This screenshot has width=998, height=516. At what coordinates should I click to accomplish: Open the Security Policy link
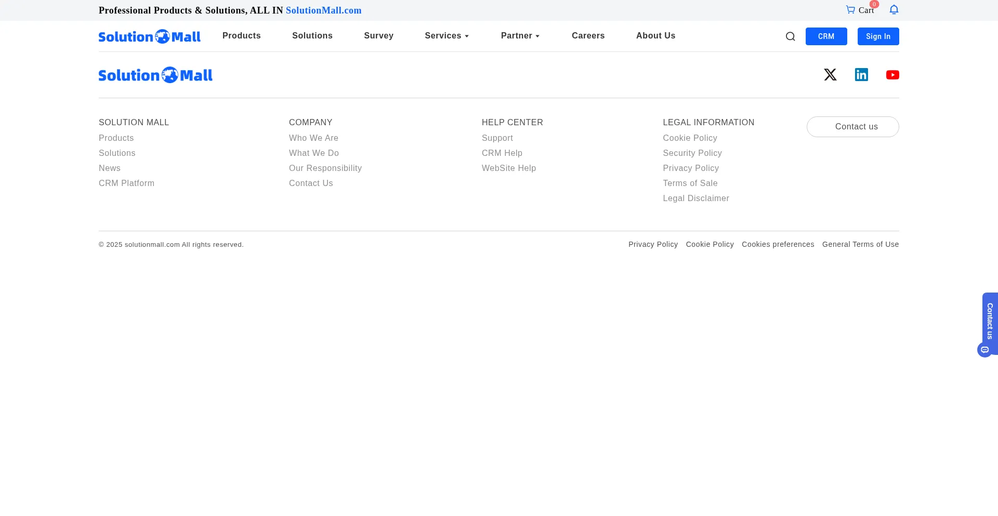pyautogui.click(x=692, y=153)
